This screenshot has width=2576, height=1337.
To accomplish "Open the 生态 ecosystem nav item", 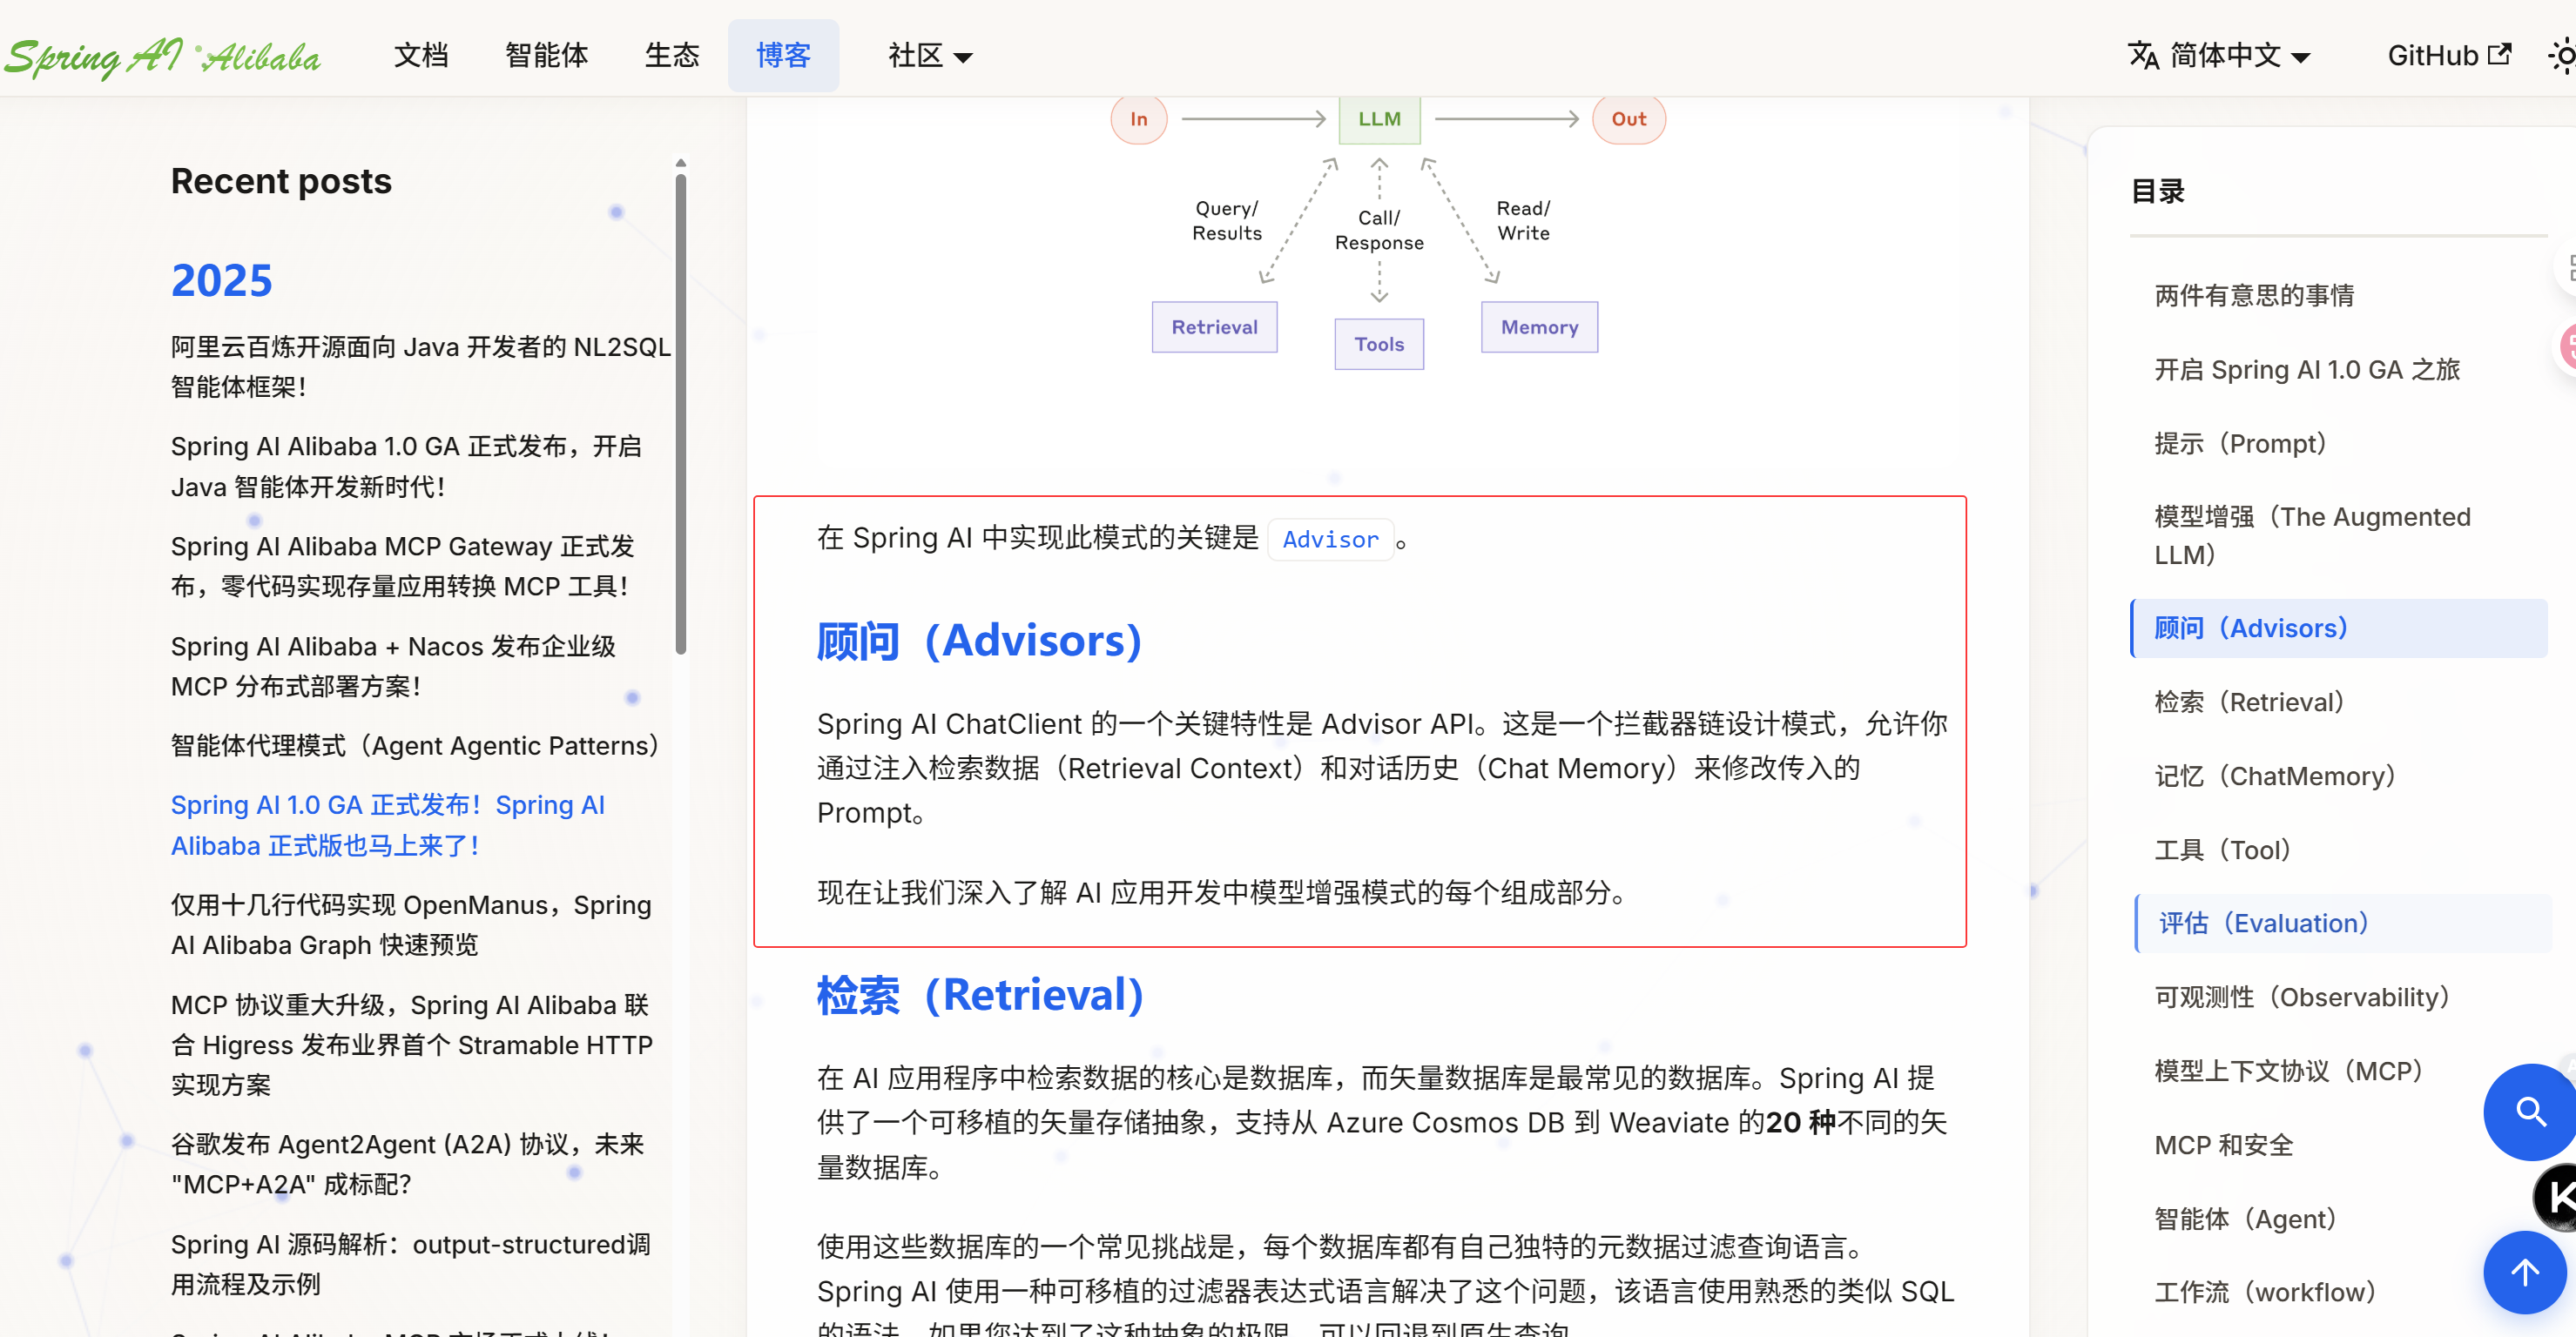I will point(672,56).
